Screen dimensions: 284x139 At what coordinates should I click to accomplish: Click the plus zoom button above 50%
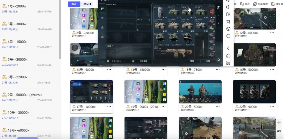279,123
